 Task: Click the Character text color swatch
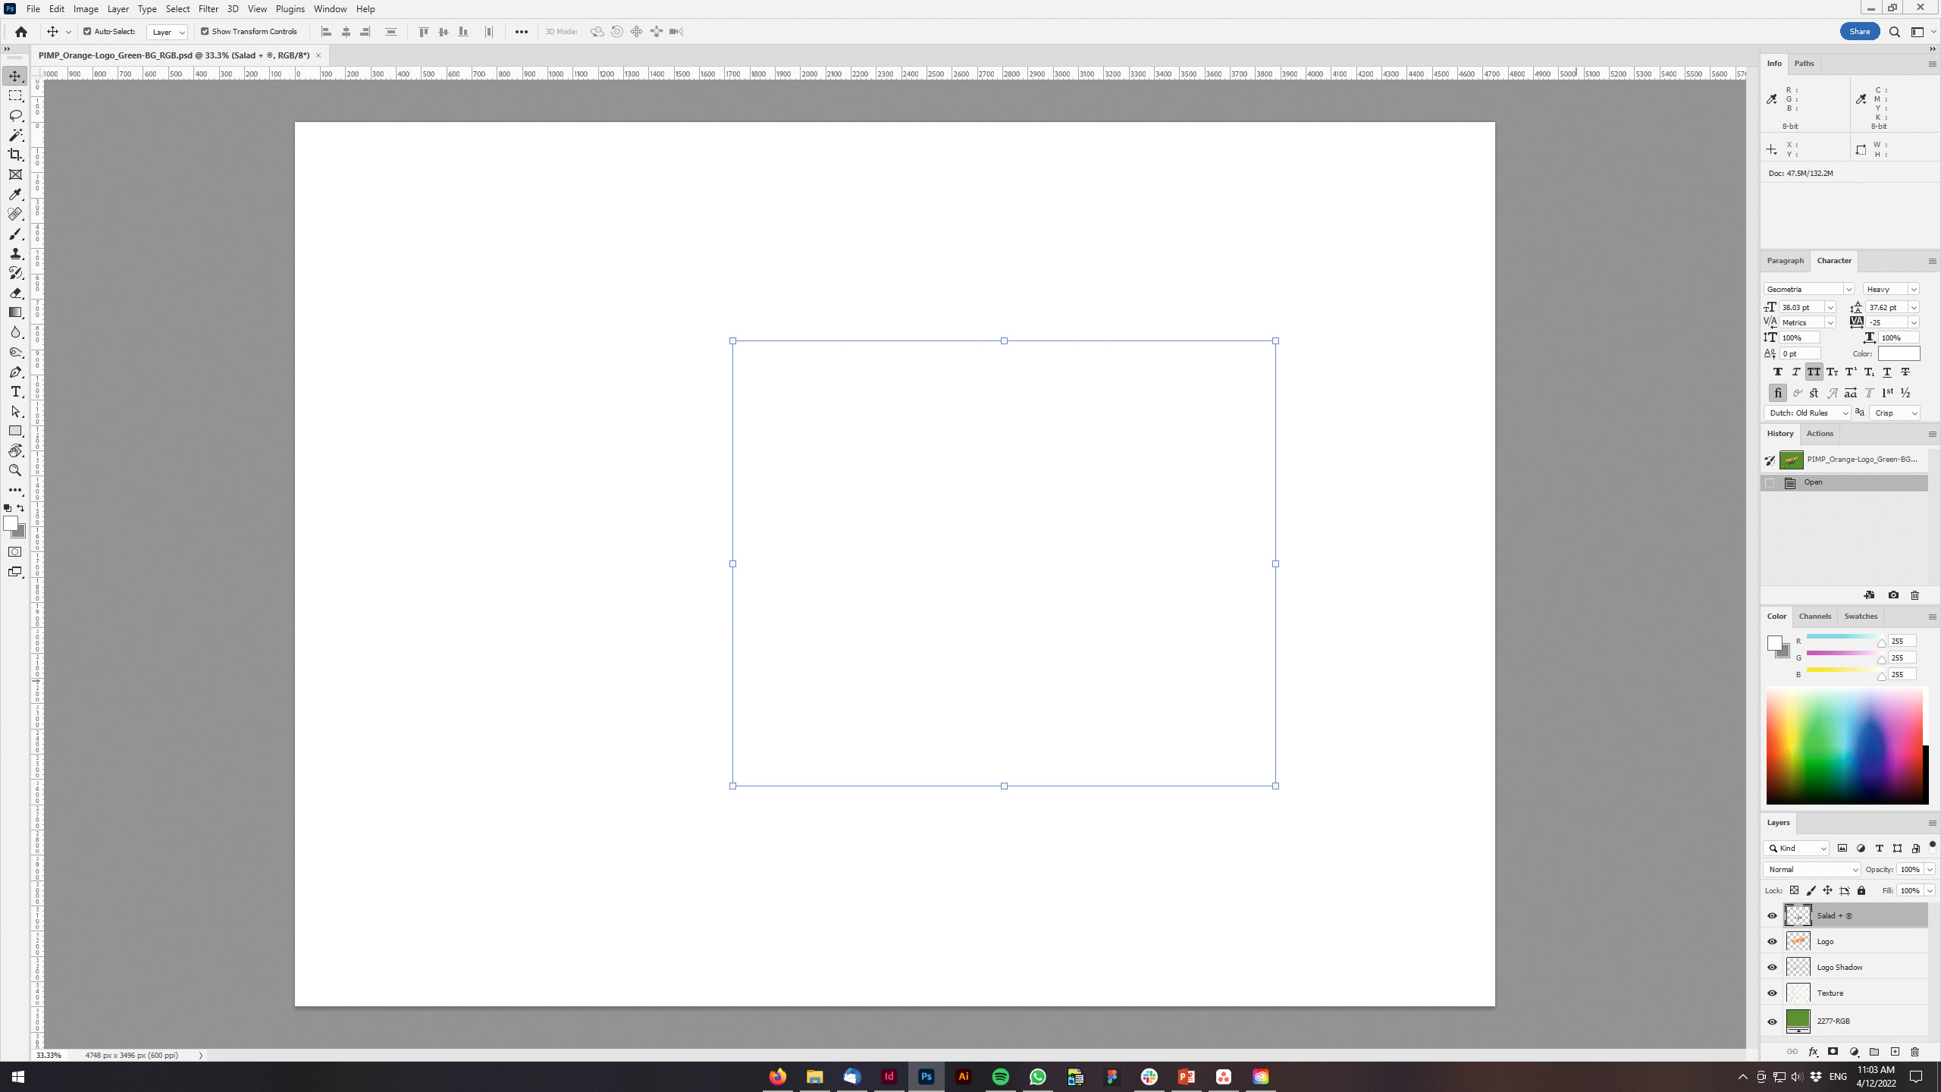(x=1899, y=354)
